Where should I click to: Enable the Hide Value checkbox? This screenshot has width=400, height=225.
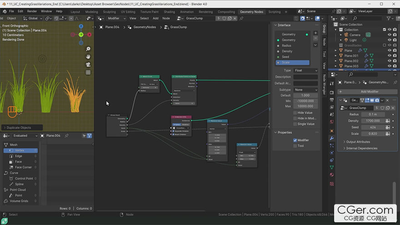tap(295, 113)
